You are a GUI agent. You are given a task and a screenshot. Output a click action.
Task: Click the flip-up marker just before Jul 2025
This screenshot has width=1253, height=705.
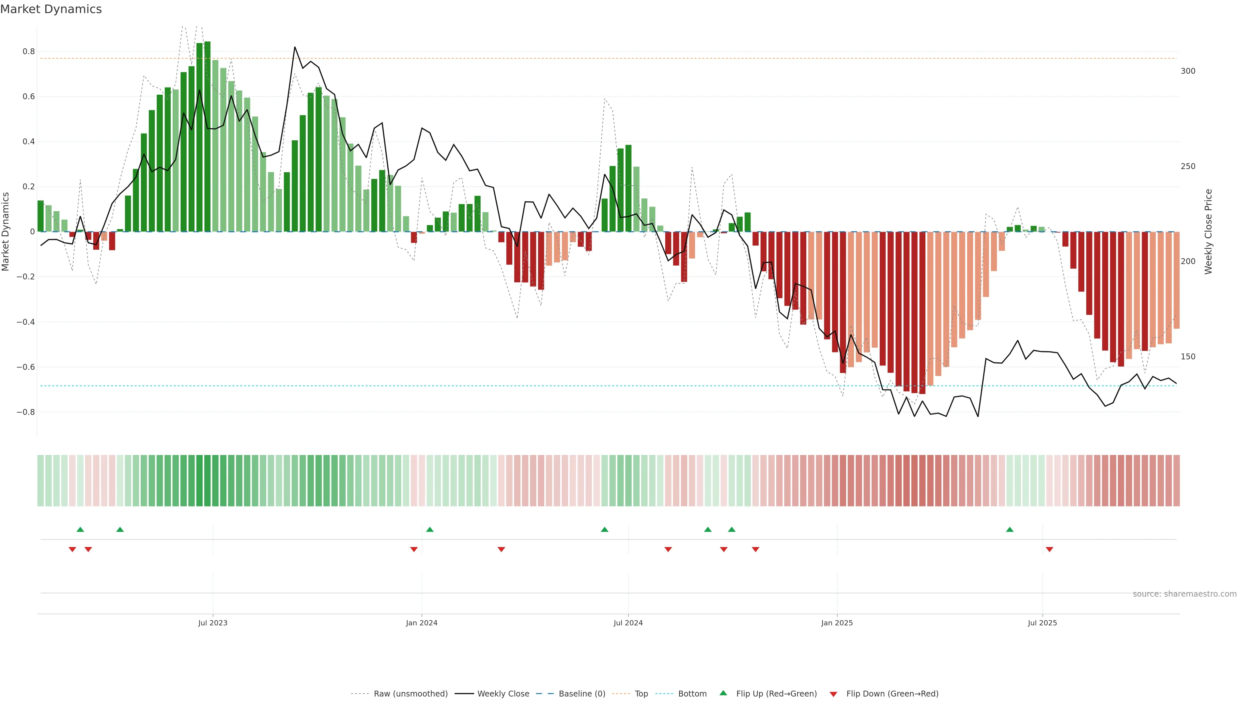click(x=1010, y=529)
